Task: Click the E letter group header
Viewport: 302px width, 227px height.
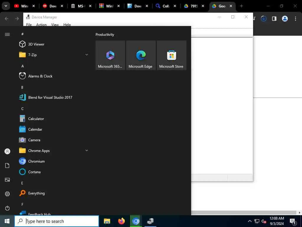Action: point(22,183)
